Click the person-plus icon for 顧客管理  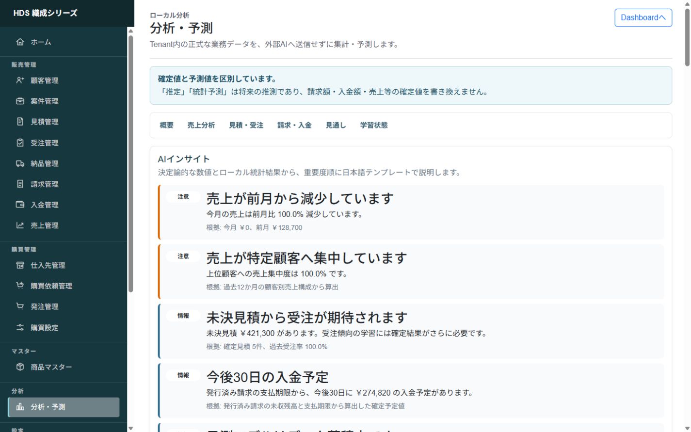coord(20,80)
